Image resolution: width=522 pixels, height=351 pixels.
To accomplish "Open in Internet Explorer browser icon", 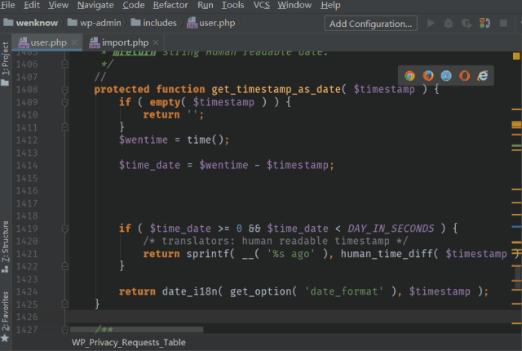I will [483, 76].
